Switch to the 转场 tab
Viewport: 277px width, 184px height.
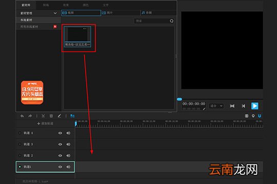coord(46,5)
